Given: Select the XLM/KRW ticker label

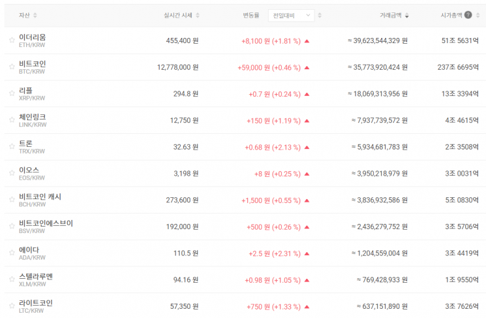Looking at the screenshot, I should click(x=32, y=284).
